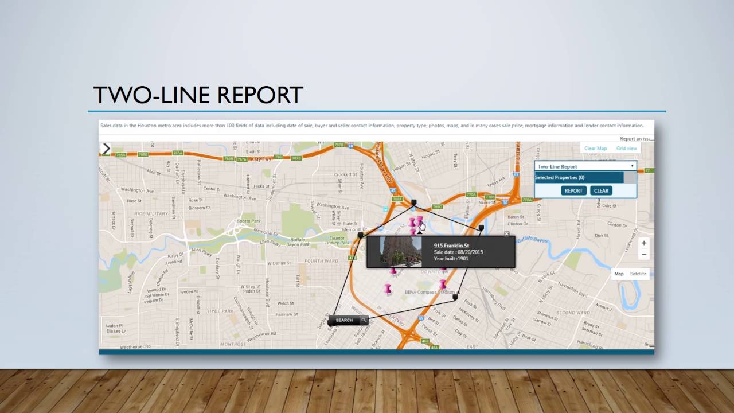The width and height of the screenshot is (734, 413).
Task: Click the Clear Map link
Action: click(595, 149)
